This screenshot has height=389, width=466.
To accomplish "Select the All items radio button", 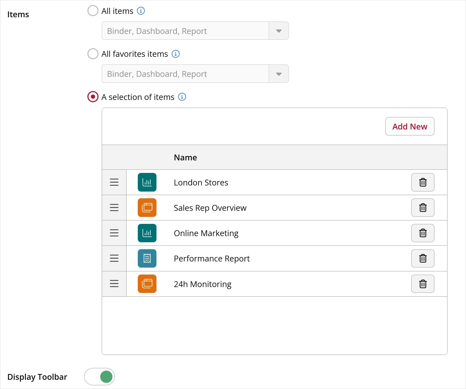I will point(93,11).
